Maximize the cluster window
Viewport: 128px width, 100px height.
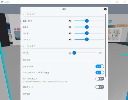117,2
